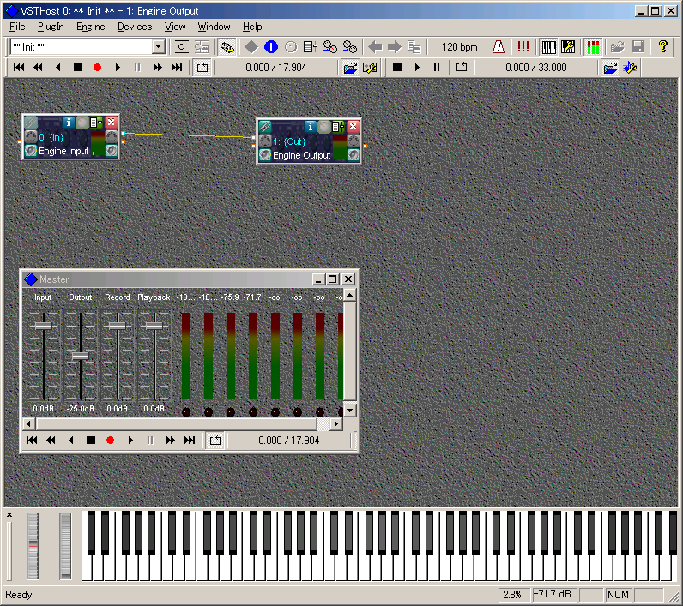This screenshot has height=606, width=683.
Task: Click left speaker icon on Engine Input node
Action: (31, 151)
